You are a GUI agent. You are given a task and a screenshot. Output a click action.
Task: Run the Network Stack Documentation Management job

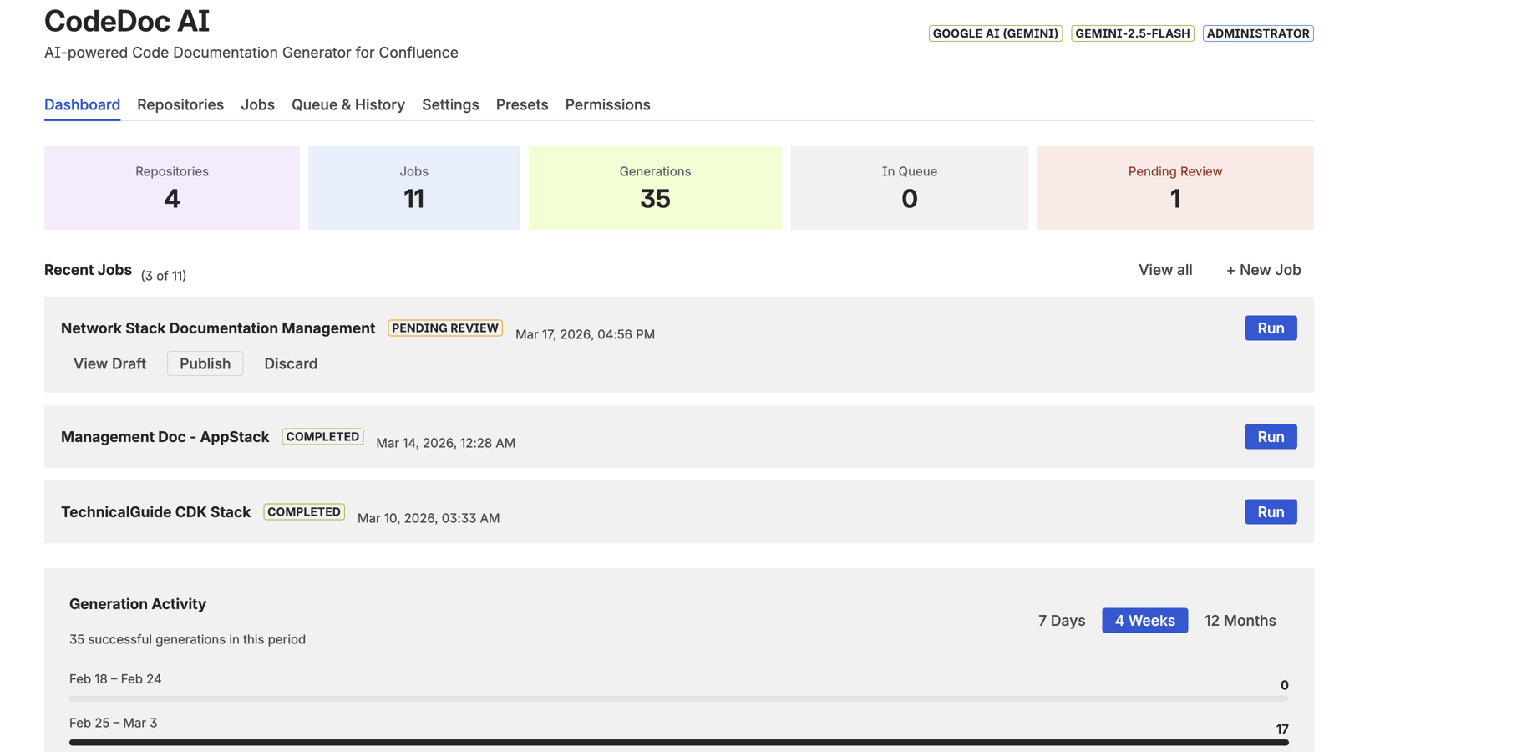[1271, 328]
